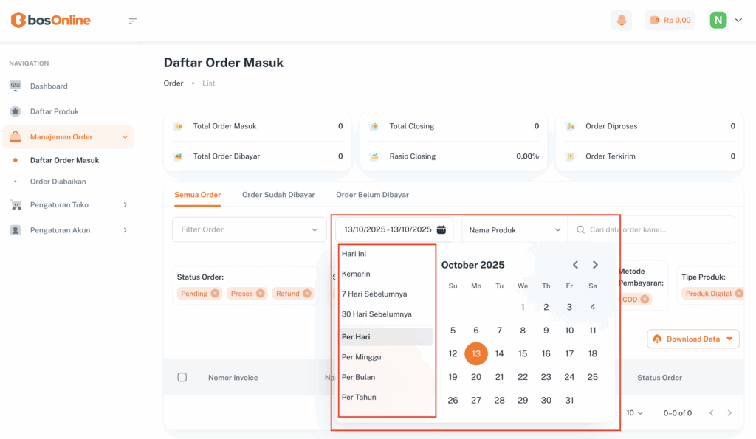Tick the select-all checkbox in table header
Image resolution: width=756 pixels, height=439 pixels.
click(x=182, y=378)
